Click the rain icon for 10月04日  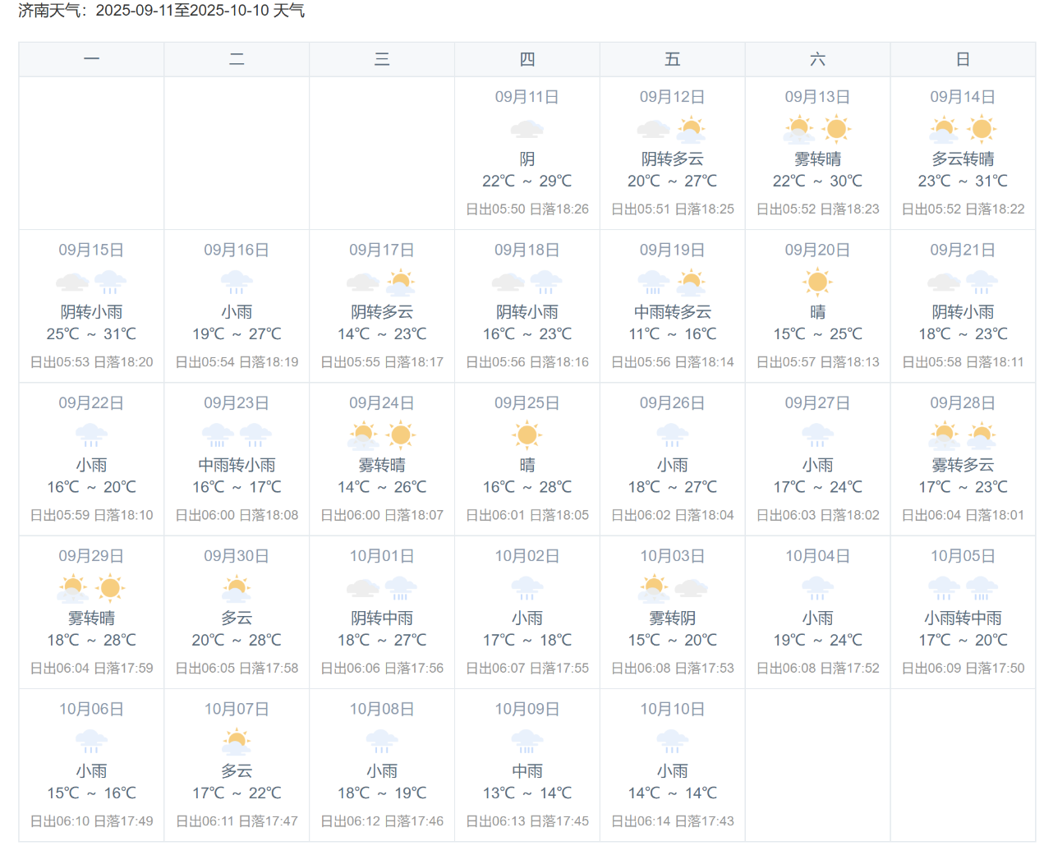coord(817,588)
